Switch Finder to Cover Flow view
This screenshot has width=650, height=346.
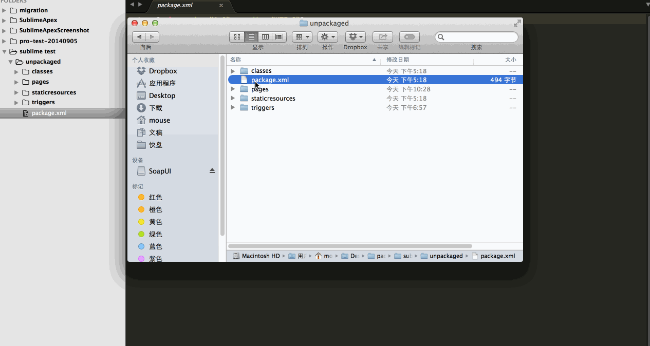pos(280,37)
